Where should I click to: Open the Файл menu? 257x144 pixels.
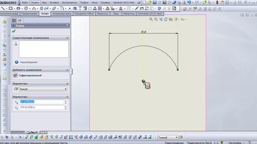[x=25, y=3]
